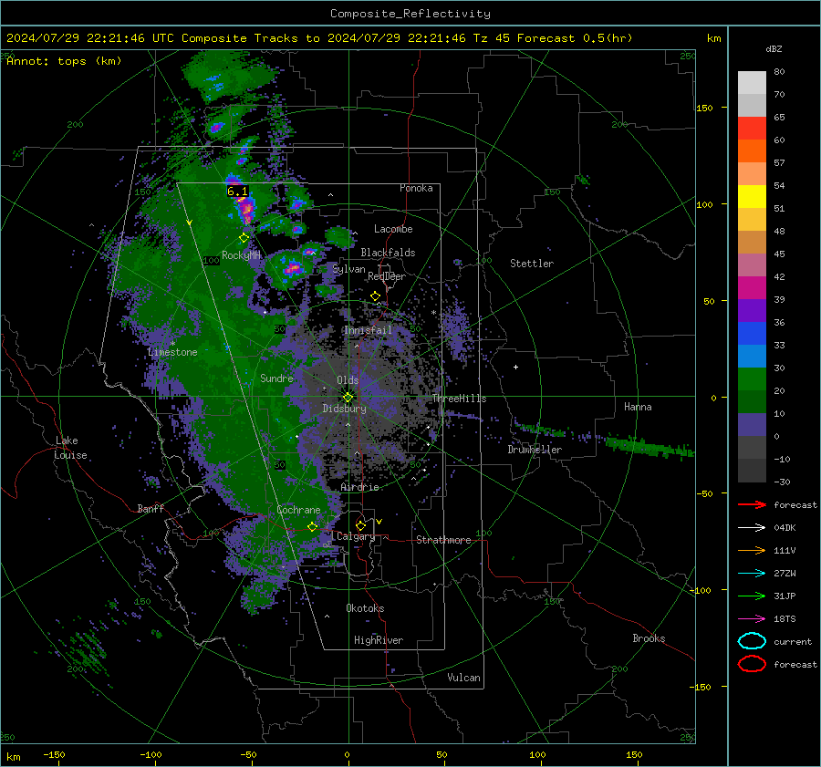Click the Sundre town label
This screenshot has height=767, width=821.
tap(276, 378)
